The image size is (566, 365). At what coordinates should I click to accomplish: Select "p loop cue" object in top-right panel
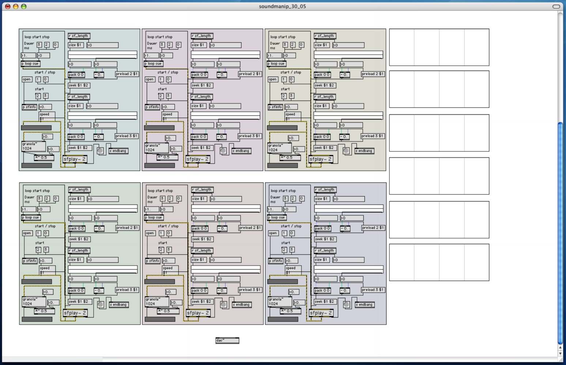[x=276, y=64]
